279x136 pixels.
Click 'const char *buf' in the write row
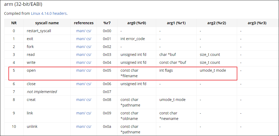click(x=173, y=62)
